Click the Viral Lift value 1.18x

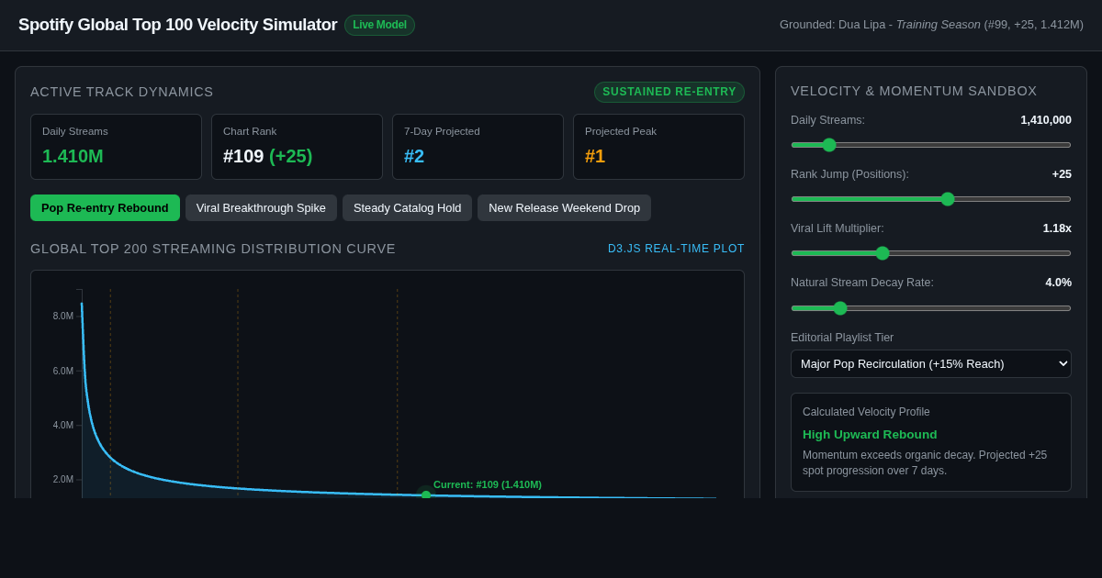[1057, 228]
